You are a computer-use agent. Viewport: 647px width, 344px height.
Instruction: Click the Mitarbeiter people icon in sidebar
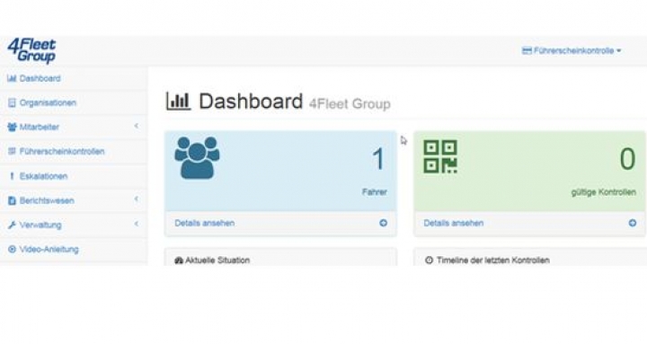tap(12, 127)
